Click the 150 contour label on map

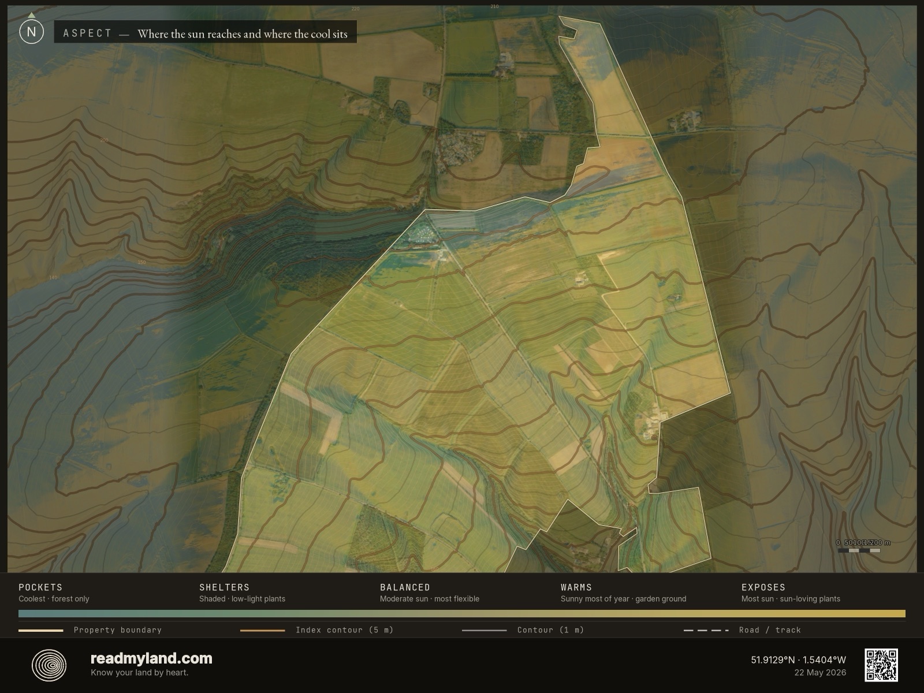point(141,263)
